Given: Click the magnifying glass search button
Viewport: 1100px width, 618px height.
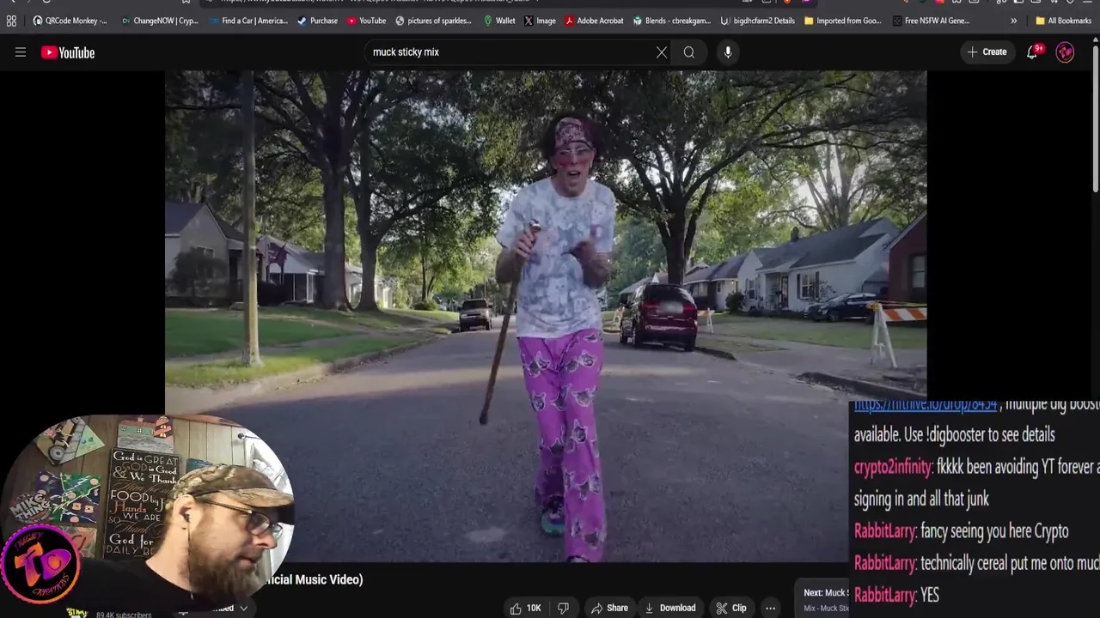Looking at the screenshot, I should pos(689,52).
